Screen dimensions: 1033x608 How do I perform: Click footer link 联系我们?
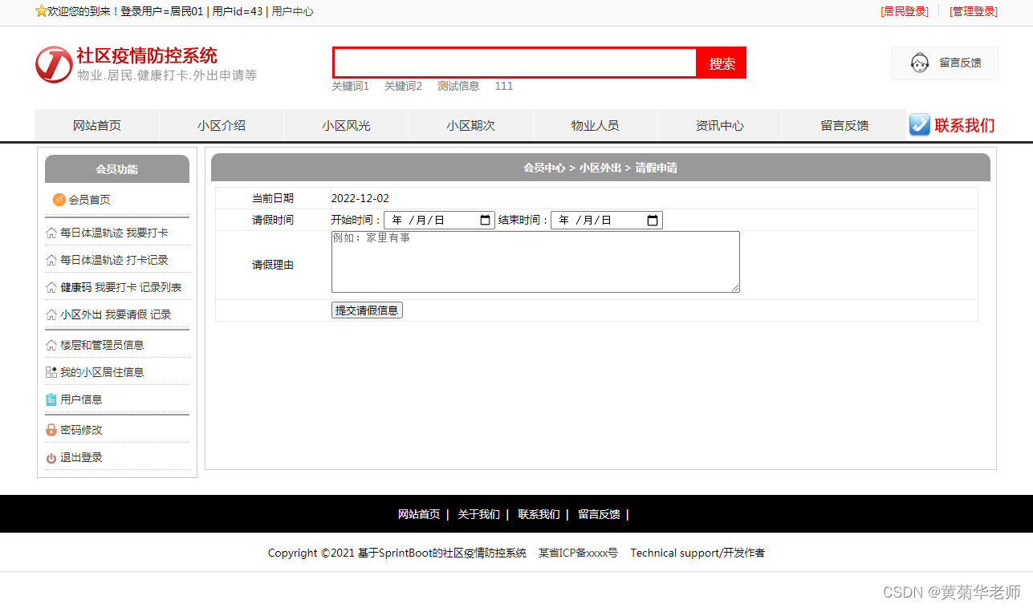(x=539, y=515)
